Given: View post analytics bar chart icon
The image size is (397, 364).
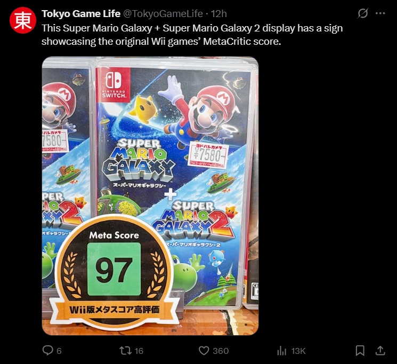Looking at the screenshot, I should coord(281,351).
